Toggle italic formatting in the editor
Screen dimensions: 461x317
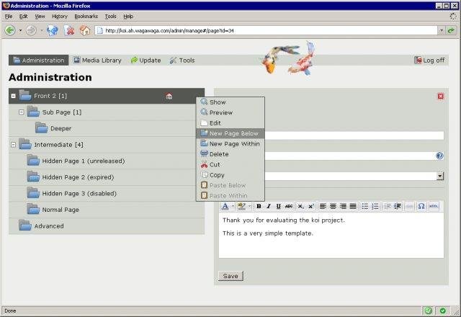269,206
